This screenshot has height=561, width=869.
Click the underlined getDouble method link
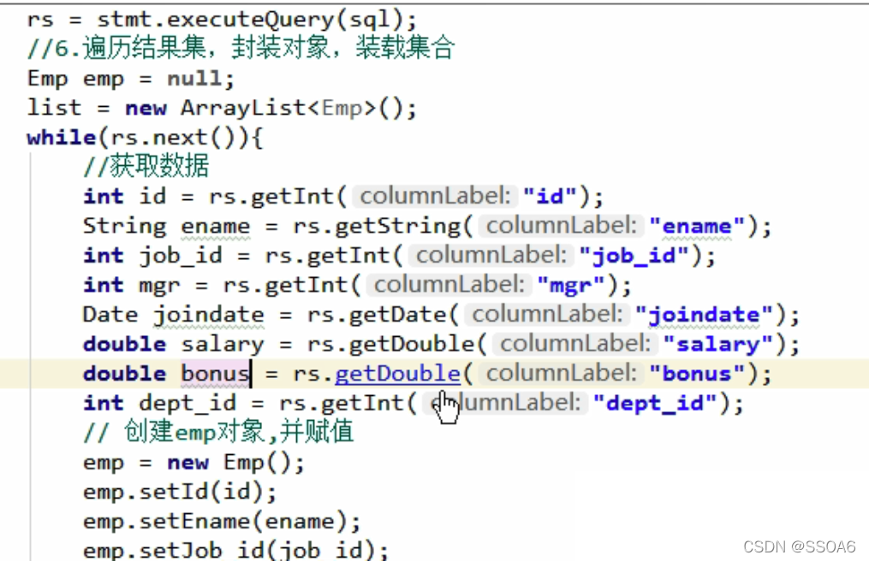click(x=397, y=374)
